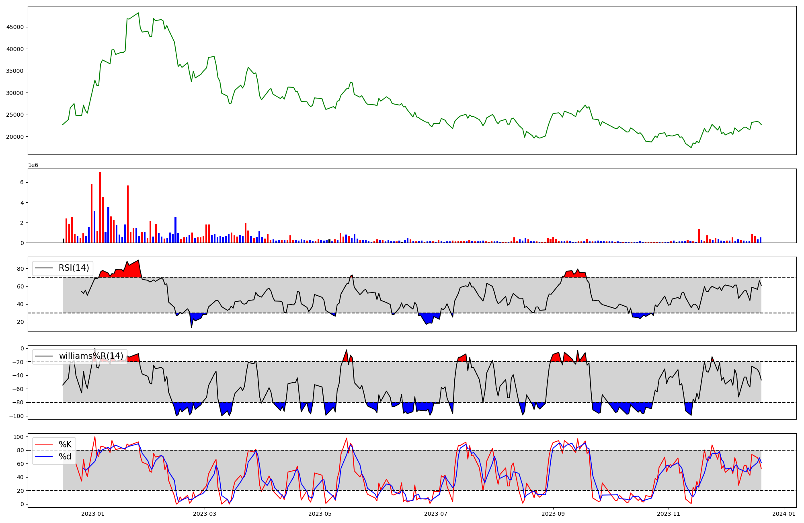Click the RSI(14) legend label
Screen dimensions: 804x523
pos(74,268)
